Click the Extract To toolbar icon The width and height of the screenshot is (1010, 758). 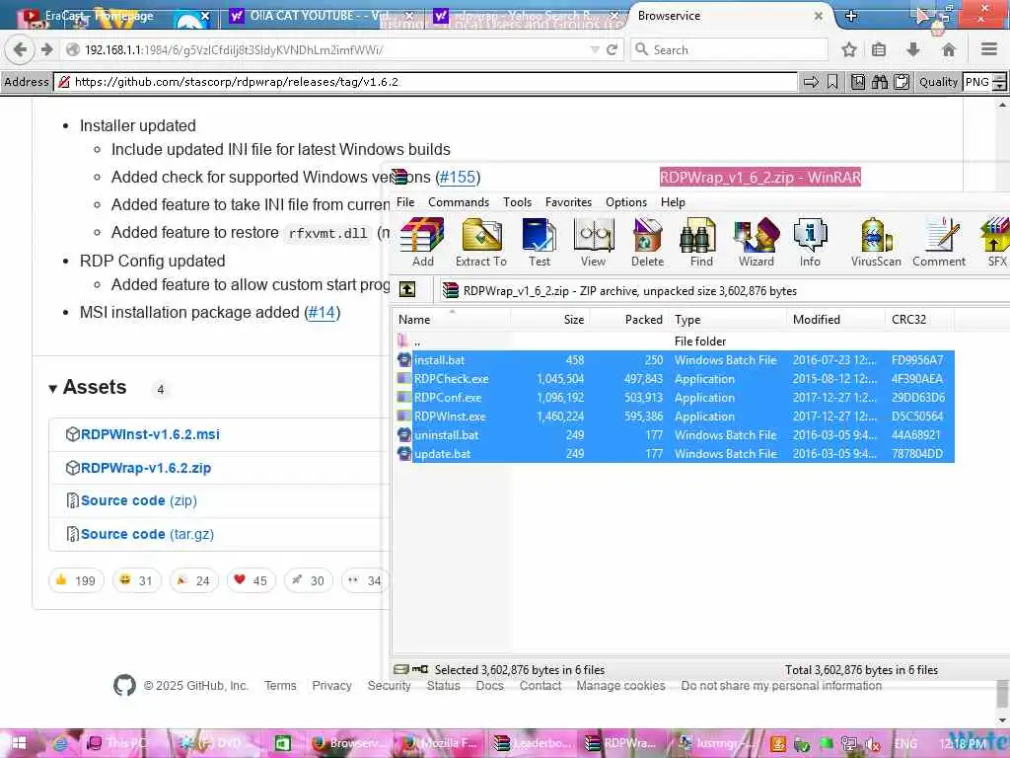[x=481, y=242]
